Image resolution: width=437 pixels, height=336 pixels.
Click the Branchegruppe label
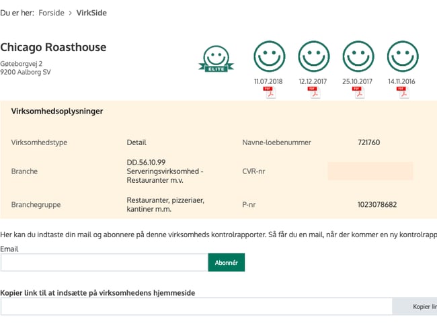click(x=36, y=204)
